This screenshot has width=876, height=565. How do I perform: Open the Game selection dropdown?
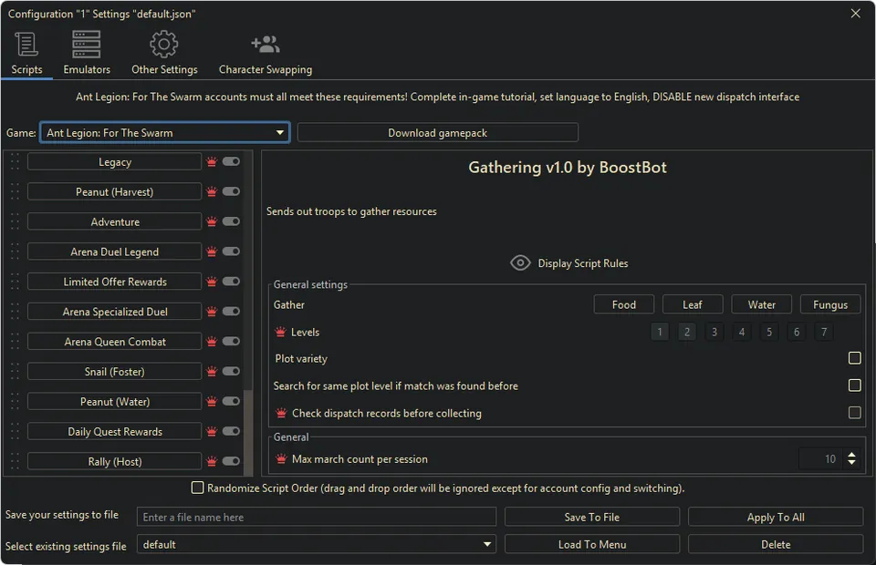pyautogui.click(x=165, y=133)
